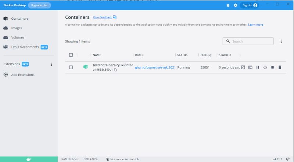Copy container ID a44688c849c1
Screen dimensions: 294x162
[x=115, y=70]
